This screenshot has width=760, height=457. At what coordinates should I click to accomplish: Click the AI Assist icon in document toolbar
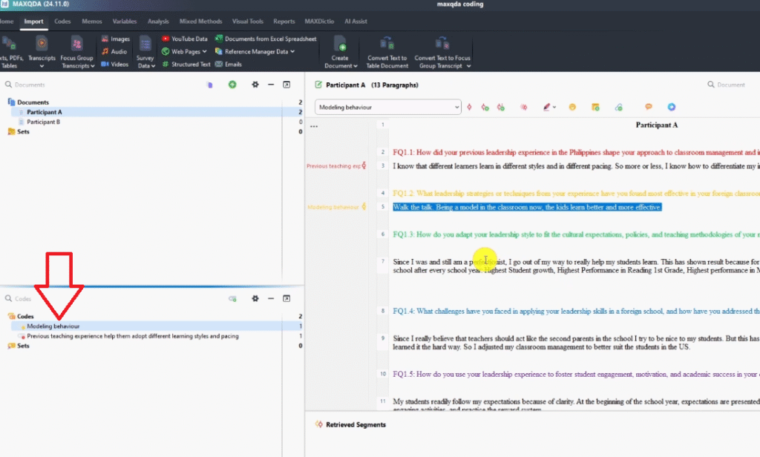tap(671, 108)
